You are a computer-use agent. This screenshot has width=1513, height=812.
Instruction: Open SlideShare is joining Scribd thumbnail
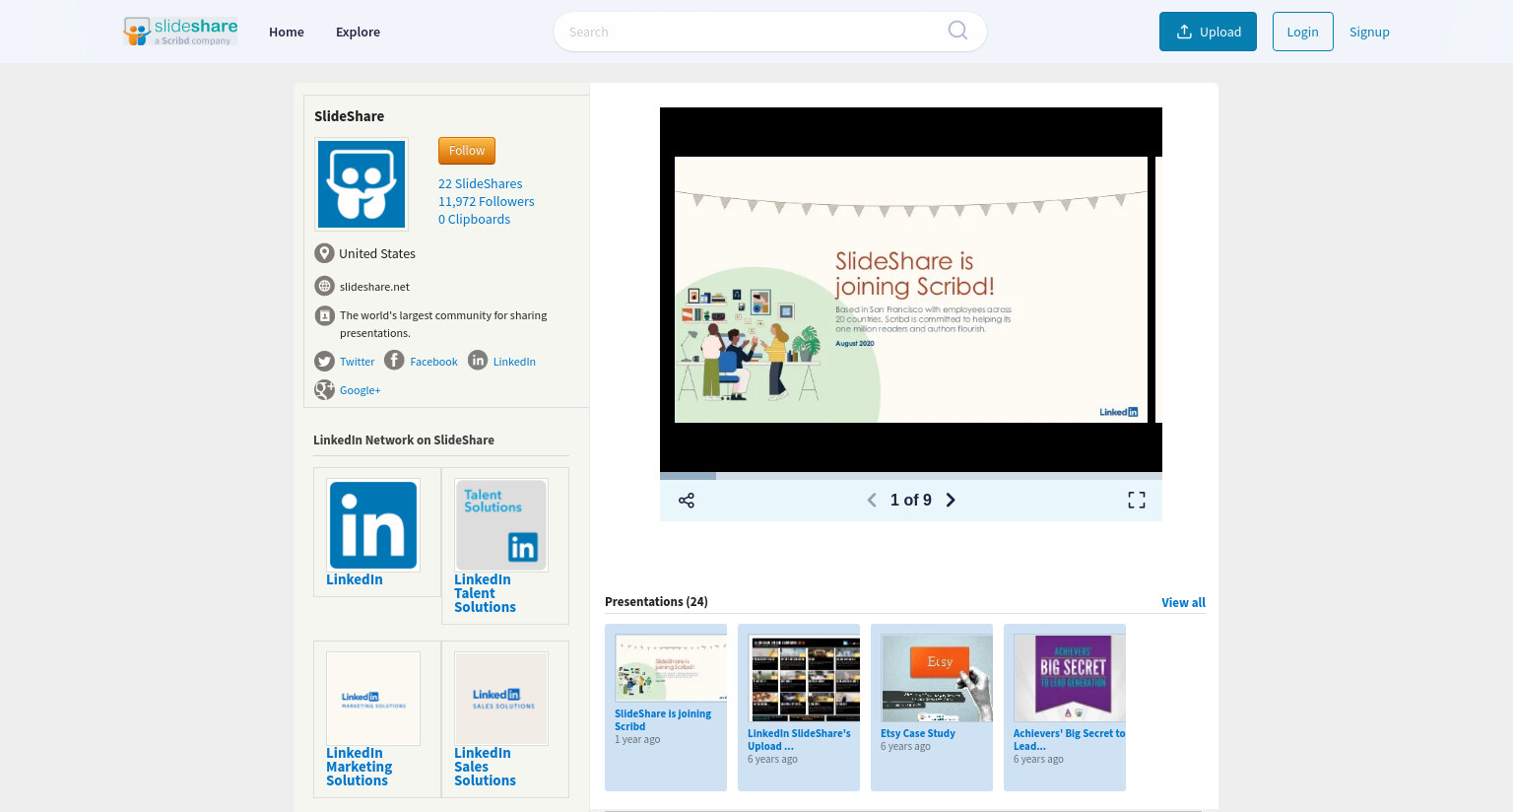click(x=671, y=668)
